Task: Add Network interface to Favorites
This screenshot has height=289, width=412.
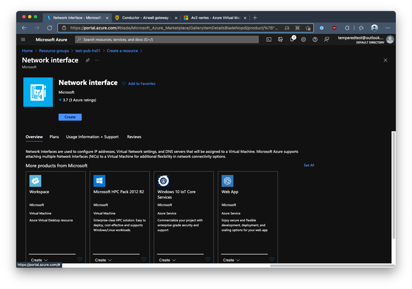Action: pyautogui.click(x=139, y=84)
